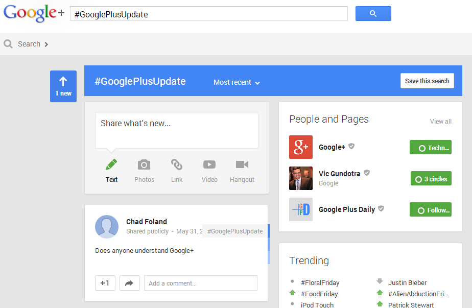Click verified badge beside Google Plus Daily

click(381, 208)
